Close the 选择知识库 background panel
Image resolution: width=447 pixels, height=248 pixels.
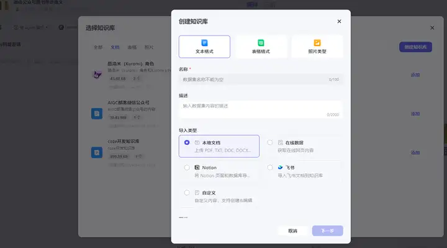coord(432,28)
